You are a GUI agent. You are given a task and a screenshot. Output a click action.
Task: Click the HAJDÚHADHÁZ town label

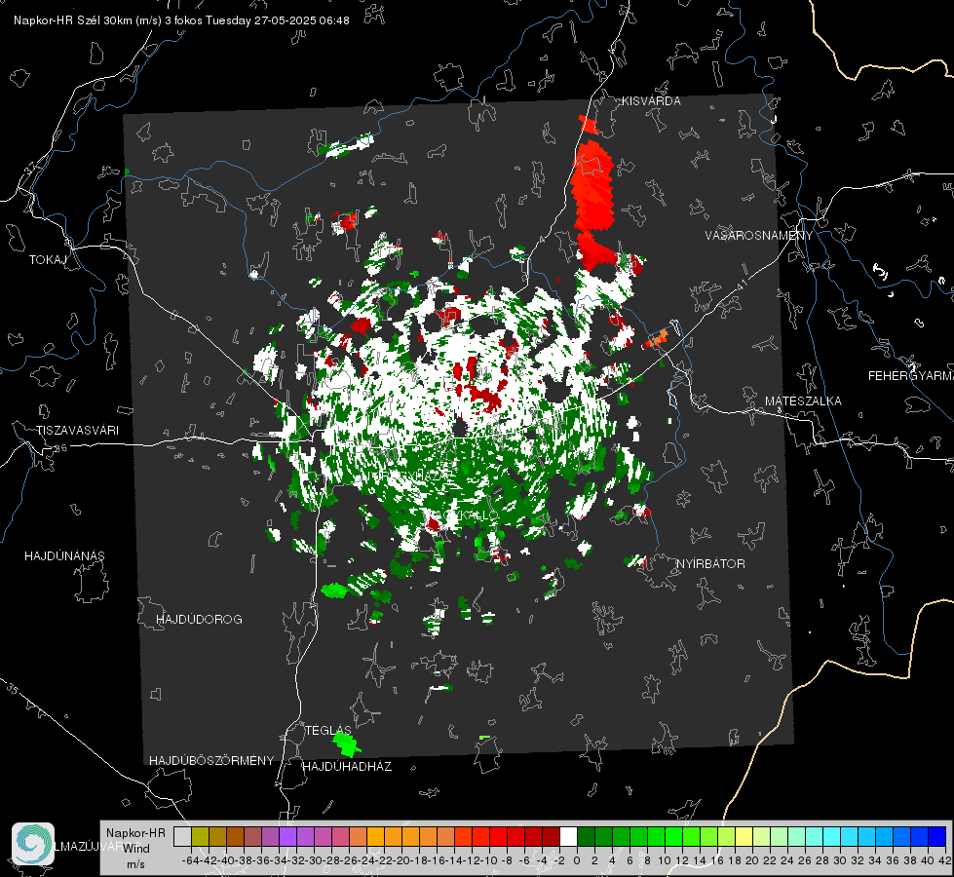point(347,767)
